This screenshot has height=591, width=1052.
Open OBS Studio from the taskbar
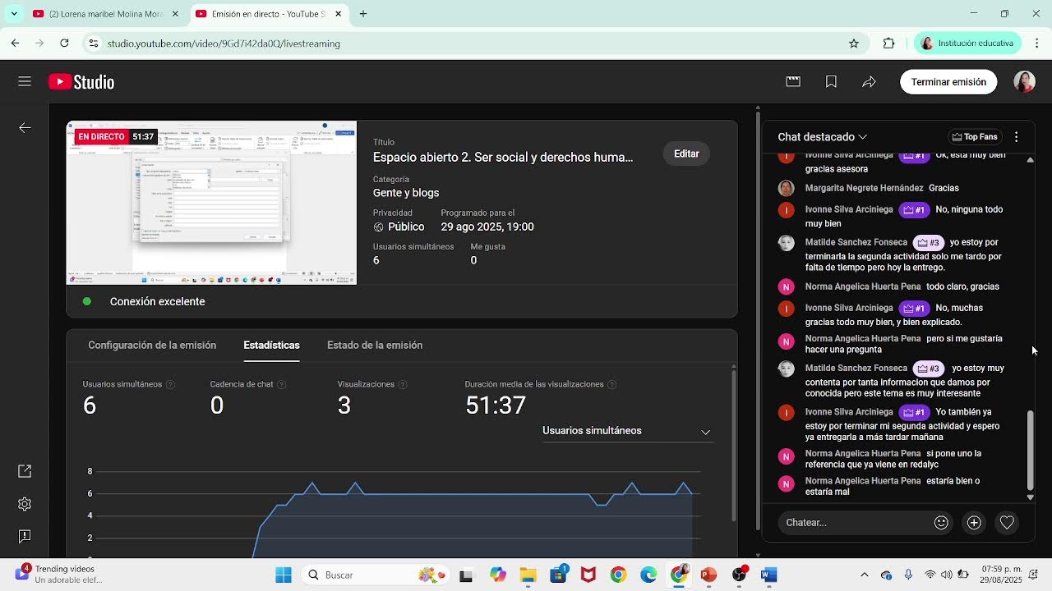(739, 575)
